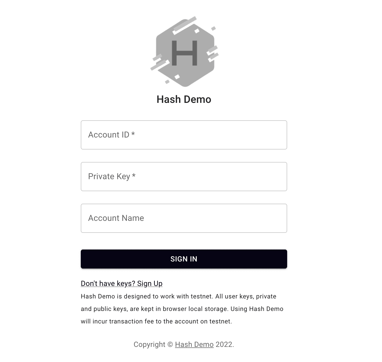The image size is (382, 362).
Task: Focus the Account ID input field
Action: (184, 135)
